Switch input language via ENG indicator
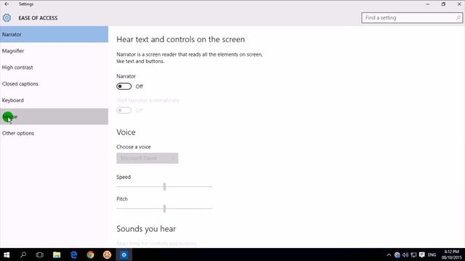Image resolution: width=465 pixels, height=261 pixels. 432,254
